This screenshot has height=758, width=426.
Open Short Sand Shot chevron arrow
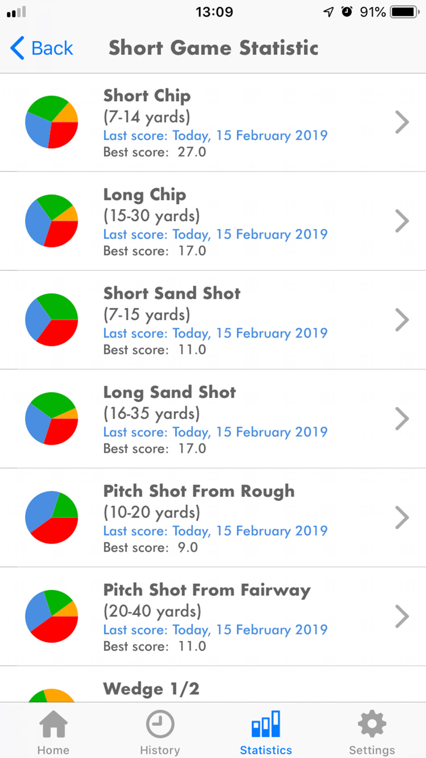(402, 320)
